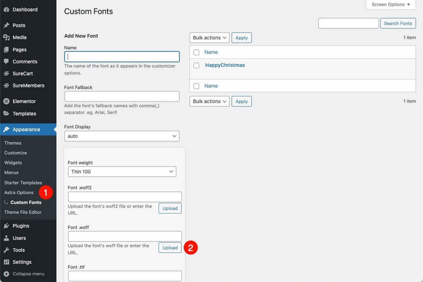Open Comments menu item
The image size is (423, 282).
25,61
